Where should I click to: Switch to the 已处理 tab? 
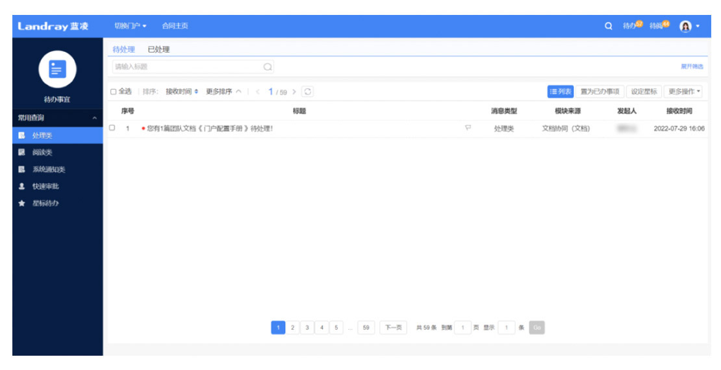158,49
